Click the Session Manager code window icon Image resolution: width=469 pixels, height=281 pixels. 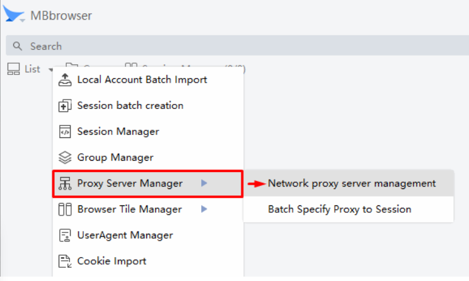click(x=65, y=132)
